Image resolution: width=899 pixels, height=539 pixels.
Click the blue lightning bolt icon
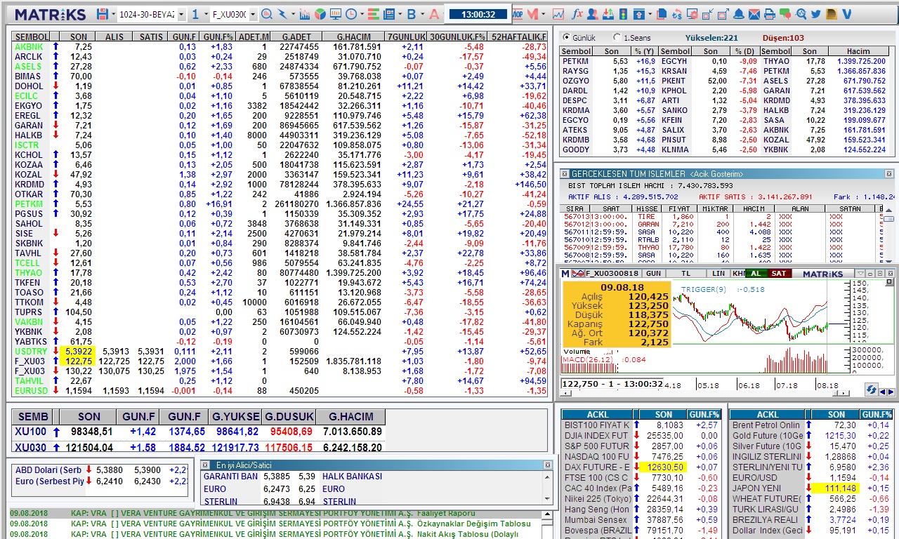[x=282, y=14]
